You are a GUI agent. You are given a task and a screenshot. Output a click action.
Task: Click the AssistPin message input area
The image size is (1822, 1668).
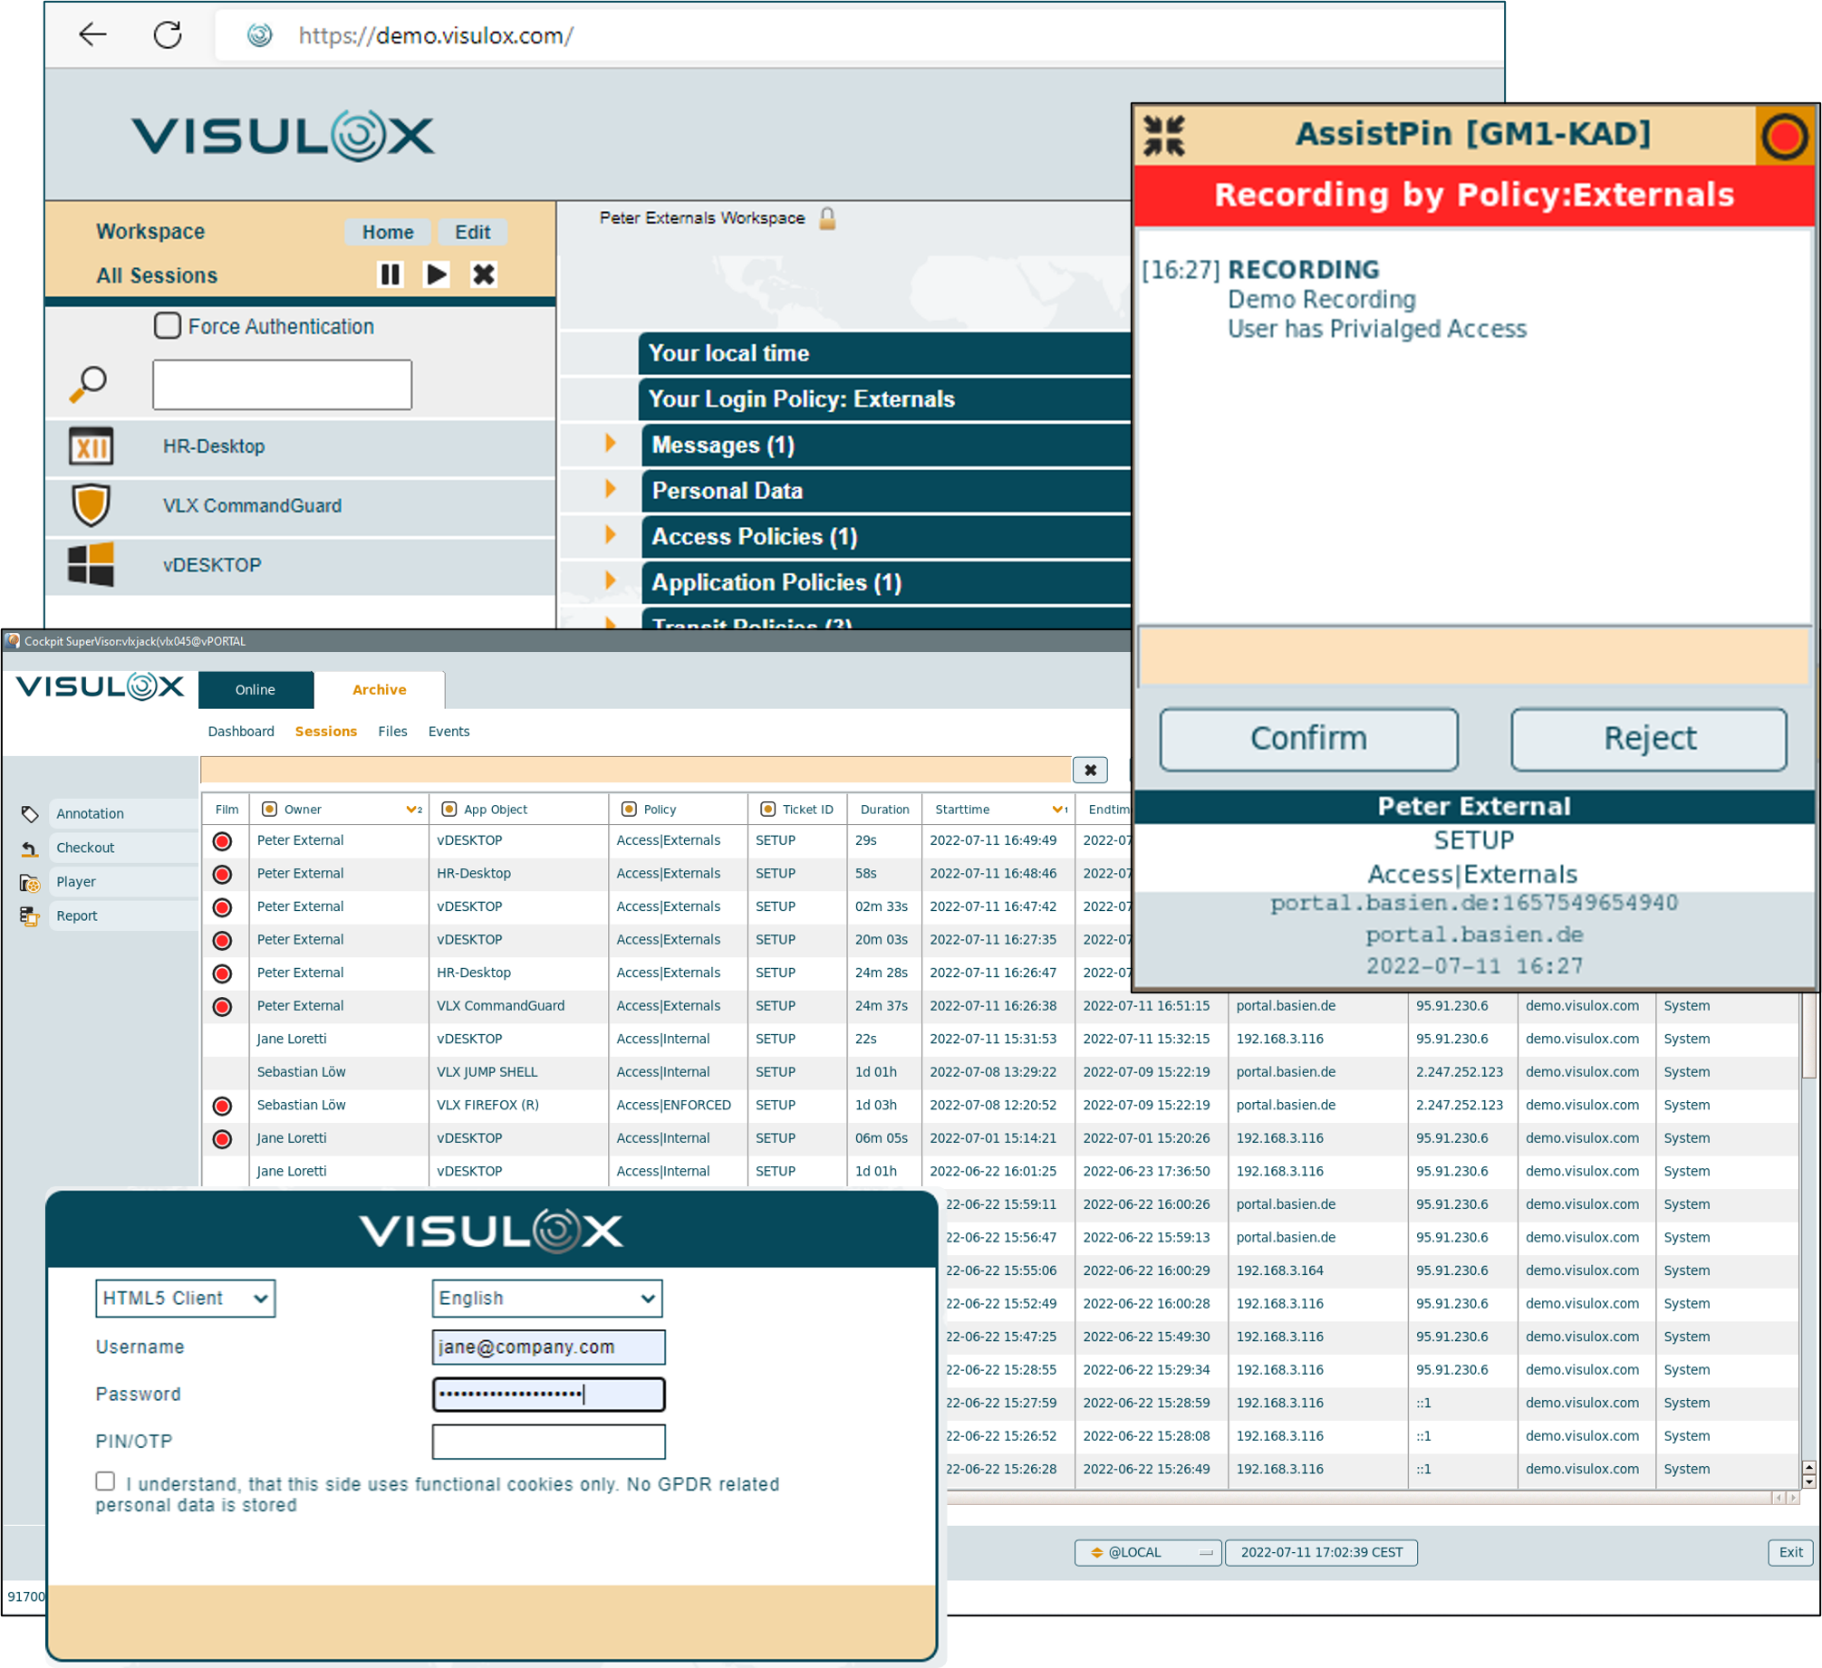click(x=1472, y=656)
